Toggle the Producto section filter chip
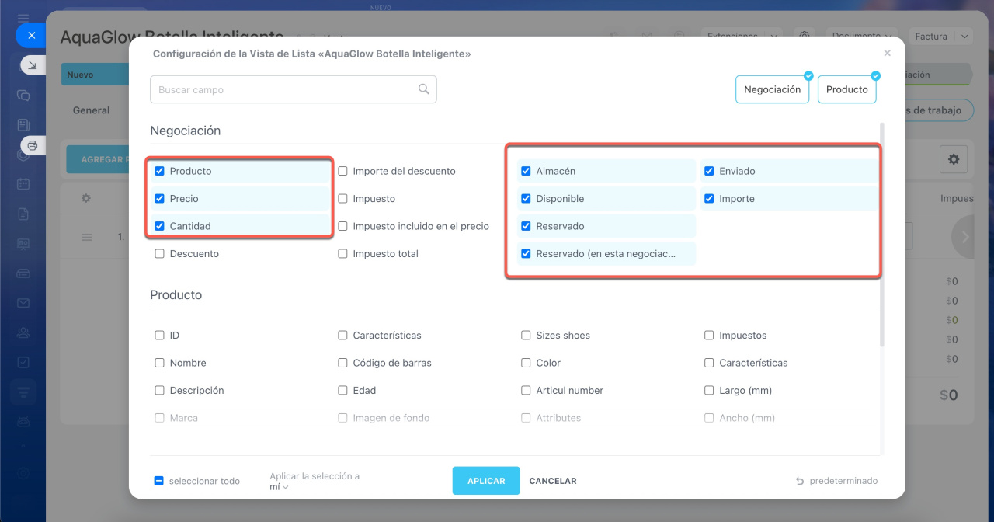This screenshot has height=522, width=994. [846, 89]
